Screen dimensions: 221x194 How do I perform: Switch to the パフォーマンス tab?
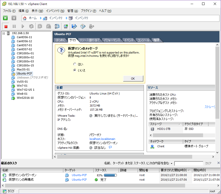click(112, 40)
